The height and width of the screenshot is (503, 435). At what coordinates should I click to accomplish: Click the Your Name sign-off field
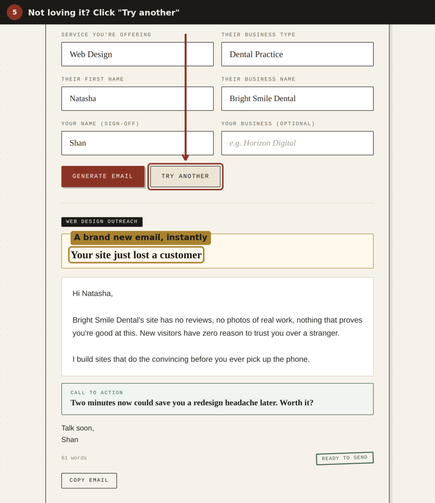[x=137, y=143]
